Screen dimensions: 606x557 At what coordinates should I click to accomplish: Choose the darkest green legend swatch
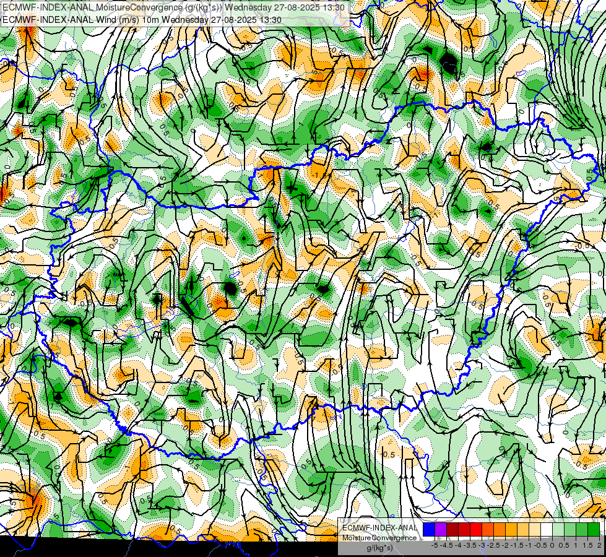coord(594,529)
